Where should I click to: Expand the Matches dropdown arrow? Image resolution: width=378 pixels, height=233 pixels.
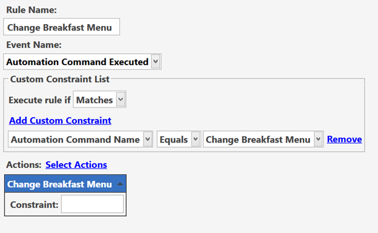[x=121, y=100]
